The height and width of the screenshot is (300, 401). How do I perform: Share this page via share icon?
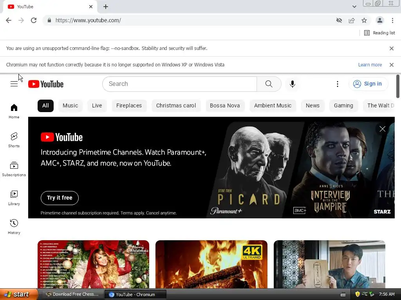352,20
